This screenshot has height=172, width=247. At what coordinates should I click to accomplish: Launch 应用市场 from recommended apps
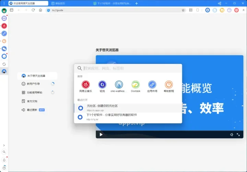coord(152,87)
